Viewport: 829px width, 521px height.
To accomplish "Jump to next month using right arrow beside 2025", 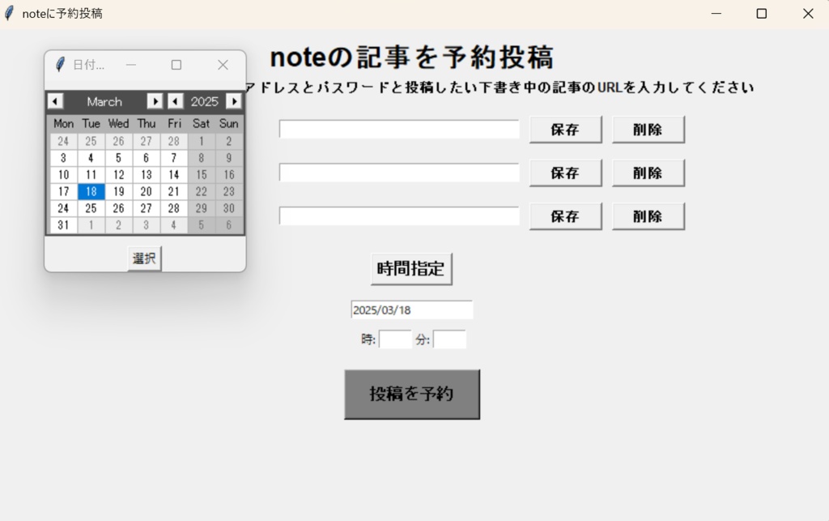I will [x=234, y=101].
